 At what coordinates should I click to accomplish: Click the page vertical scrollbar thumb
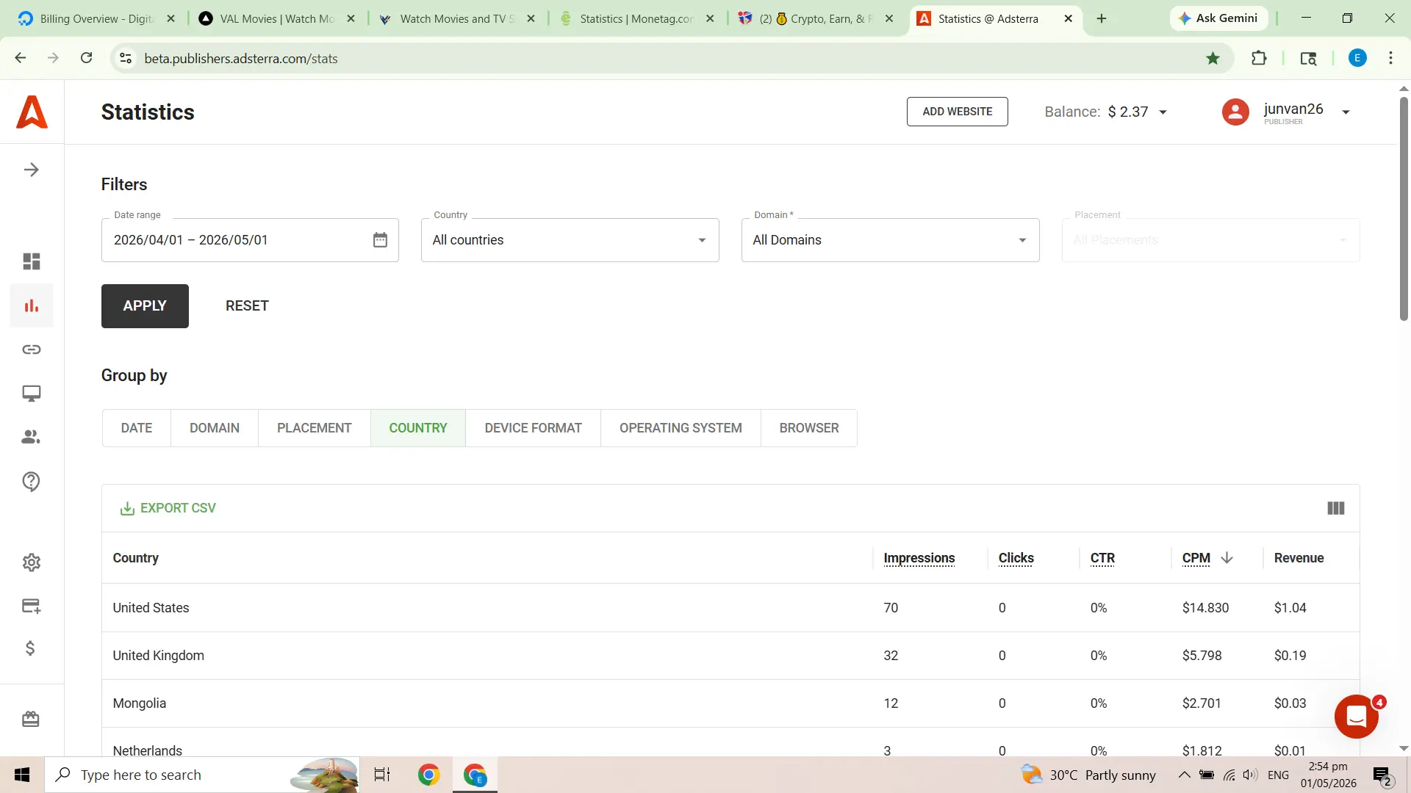click(1404, 209)
